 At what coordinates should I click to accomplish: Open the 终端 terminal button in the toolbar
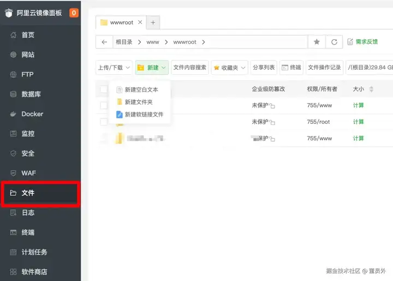point(291,67)
